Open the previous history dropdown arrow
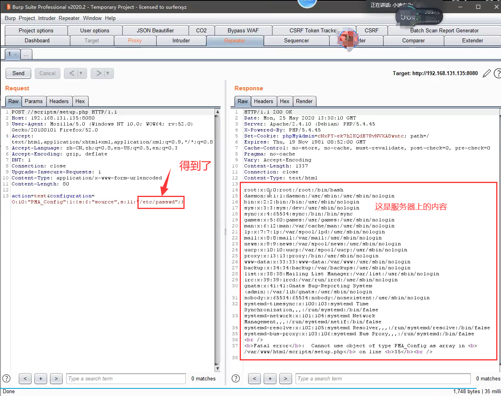The width and height of the screenshot is (501, 396). point(81,73)
